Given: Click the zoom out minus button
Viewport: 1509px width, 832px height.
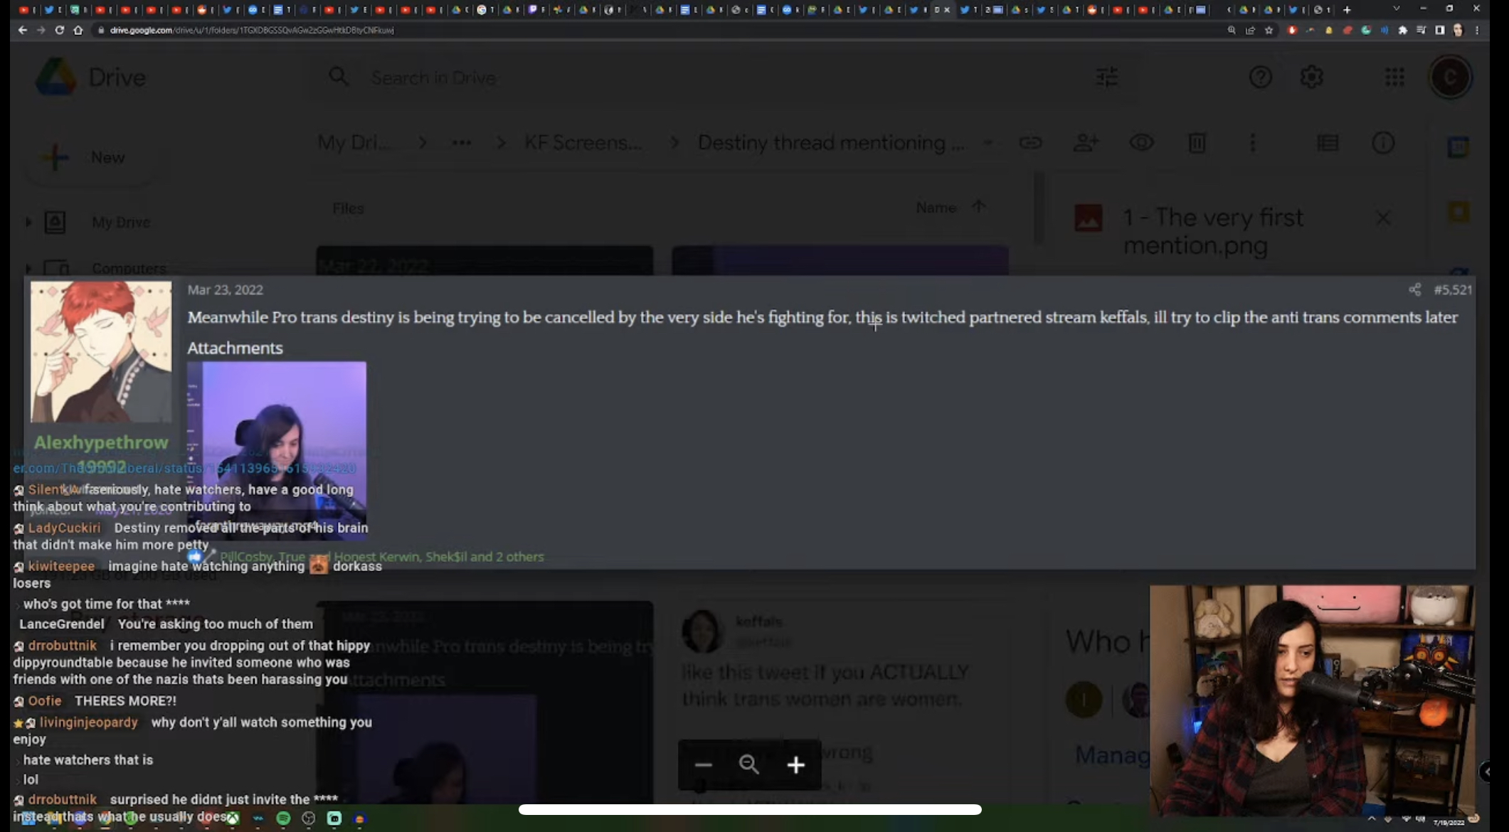Looking at the screenshot, I should click(703, 764).
